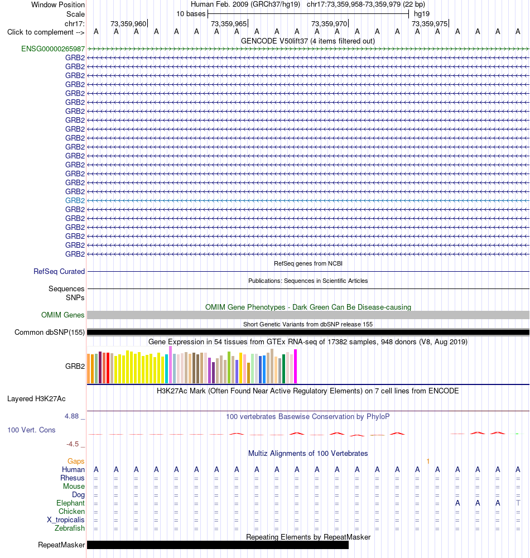This screenshot has height=558, width=530.
Task: Click the Layered H3K27Ac track label
Action: 36,398
